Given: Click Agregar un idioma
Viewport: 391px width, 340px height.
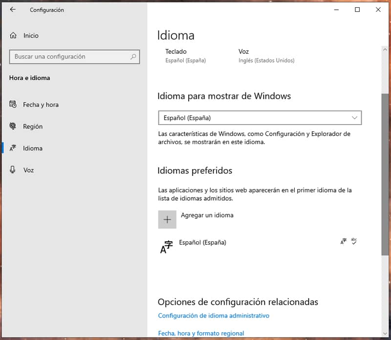Looking at the screenshot, I should coord(207,215).
